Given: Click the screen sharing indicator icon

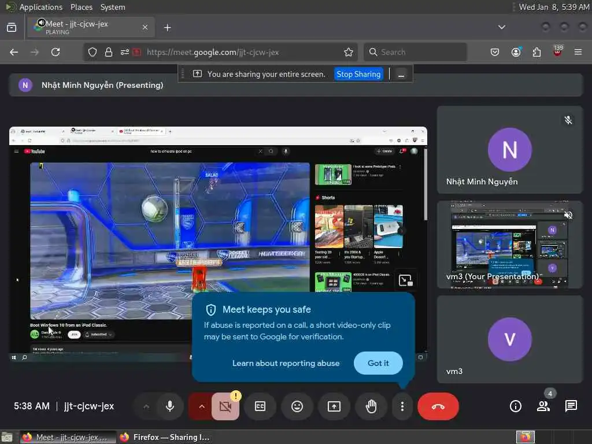Looking at the screenshot, I should pyautogui.click(x=198, y=73).
